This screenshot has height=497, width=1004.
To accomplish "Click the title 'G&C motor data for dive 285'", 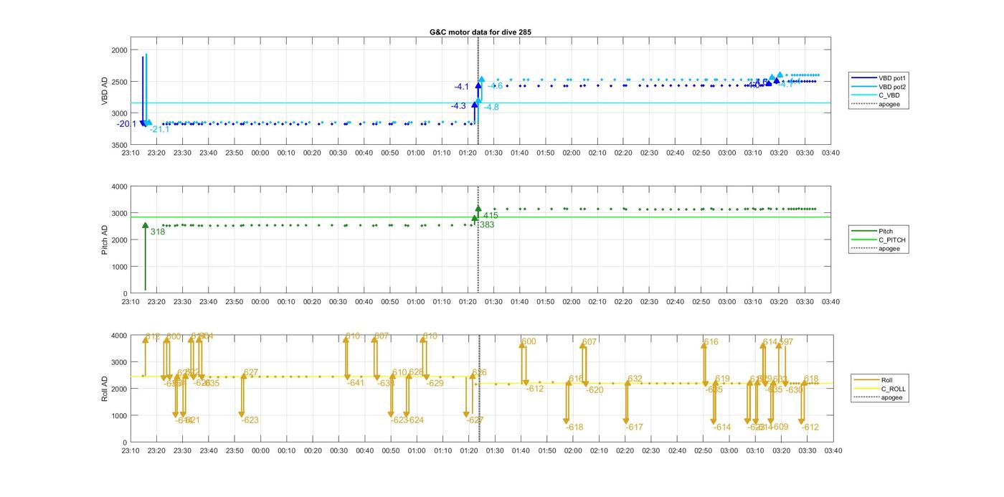I will coord(480,32).
